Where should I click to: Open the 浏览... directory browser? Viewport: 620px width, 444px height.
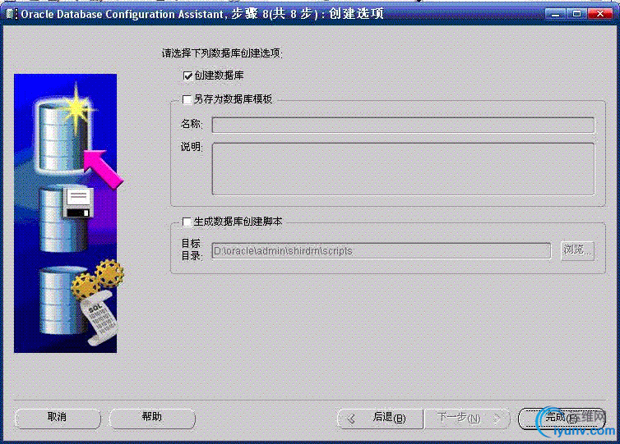point(577,250)
